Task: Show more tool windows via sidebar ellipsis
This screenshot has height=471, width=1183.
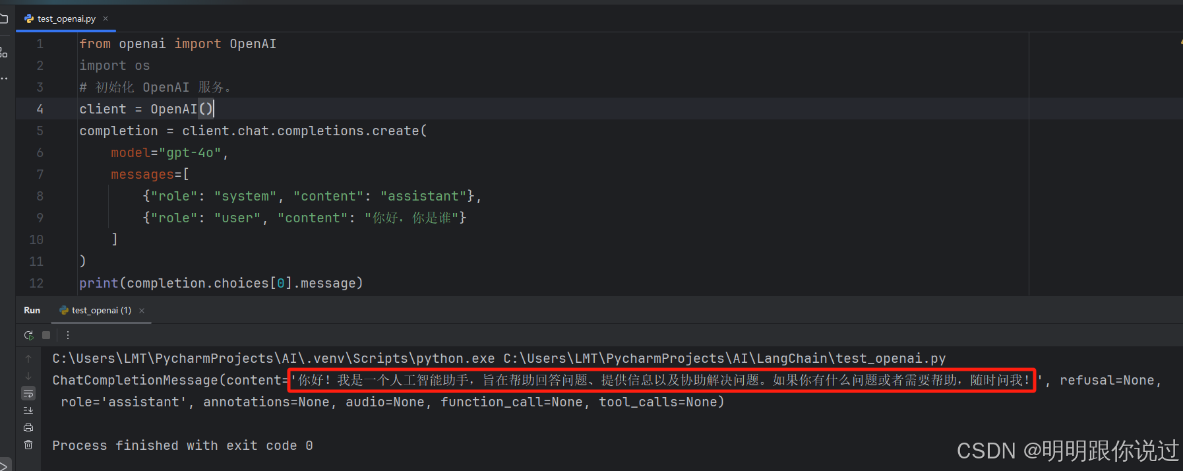Action: tap(4, 78)
